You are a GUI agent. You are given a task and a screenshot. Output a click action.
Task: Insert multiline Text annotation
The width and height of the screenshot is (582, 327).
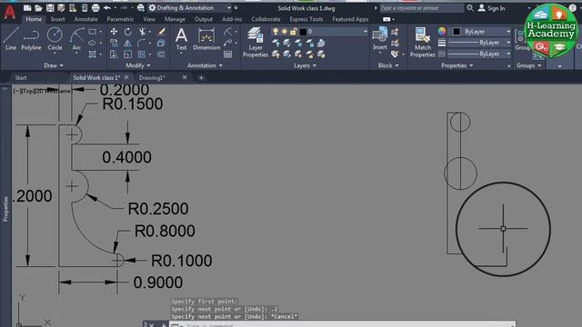pyautogui.click(x=181, y=39)
